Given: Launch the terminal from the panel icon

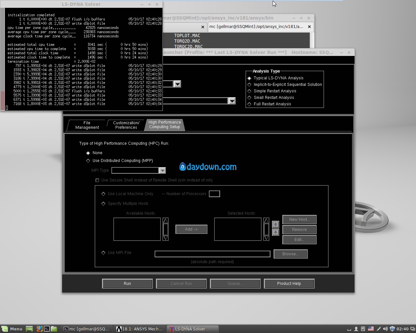Looking at the screenshot, I should click(46, 329).
